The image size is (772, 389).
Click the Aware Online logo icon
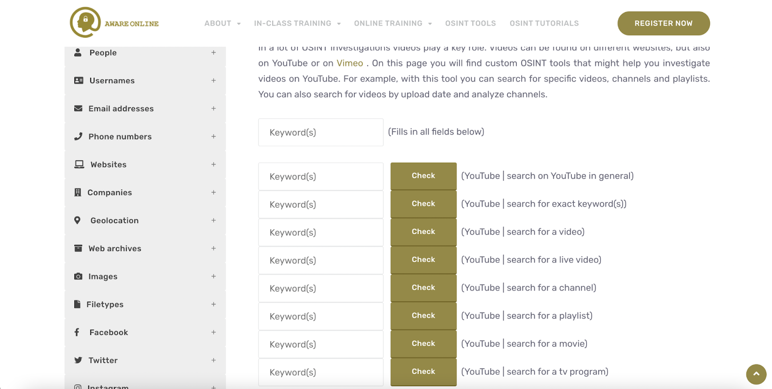(x=85, y=22)
